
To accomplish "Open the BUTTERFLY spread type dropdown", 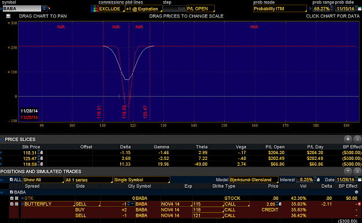I will [x=49, y=204].
